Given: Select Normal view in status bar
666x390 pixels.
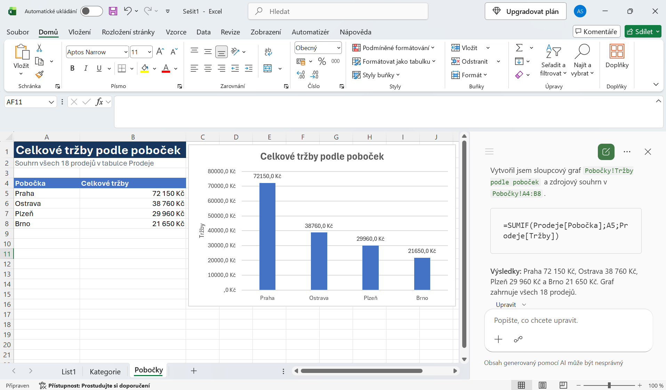Looking at the screenshot, I should [x=521, y=385].
